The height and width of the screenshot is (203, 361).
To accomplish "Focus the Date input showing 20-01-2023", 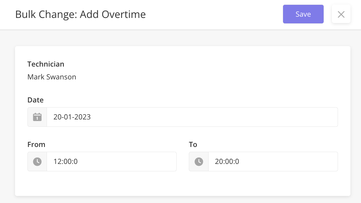I will (192, 117).
